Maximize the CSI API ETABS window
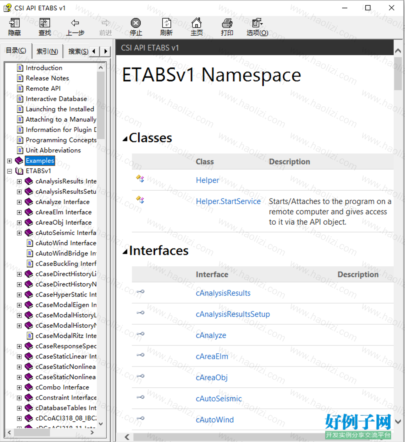This screenshot has width=405, height=442. (368, 8)
